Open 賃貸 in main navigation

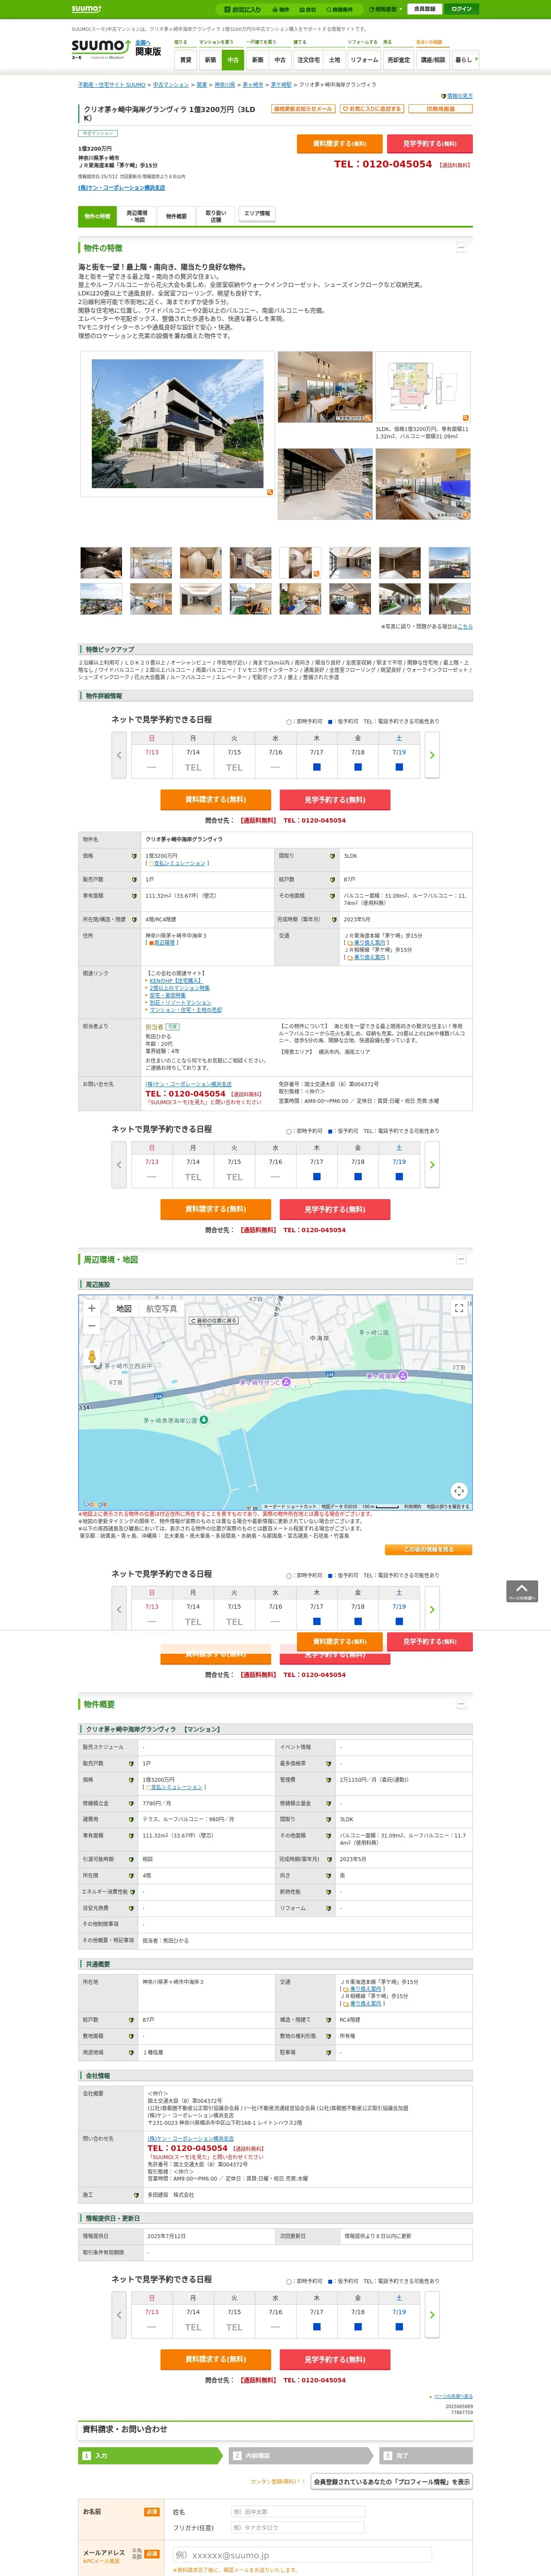click(x=185, y=60)
